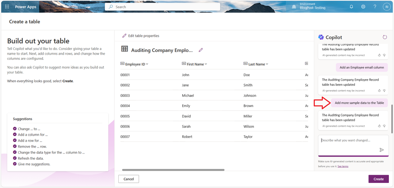Open the BlogPost-Testing environment picker
The image size is (394, 188).
point(309,6)
